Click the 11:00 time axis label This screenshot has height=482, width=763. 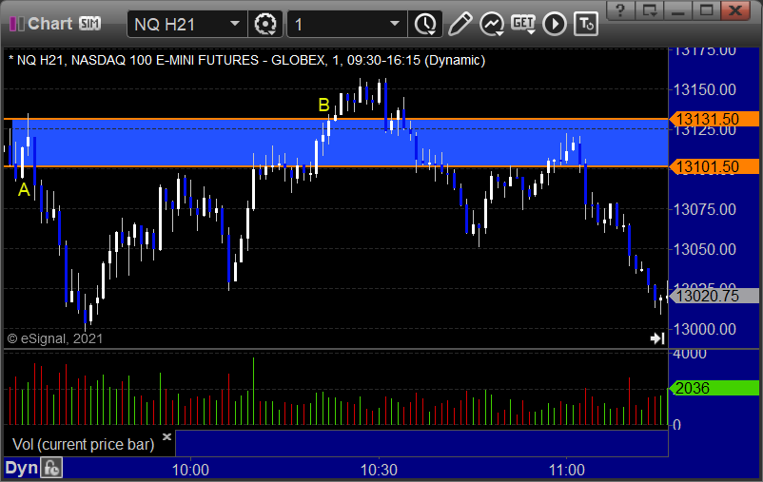click(566, 470)
